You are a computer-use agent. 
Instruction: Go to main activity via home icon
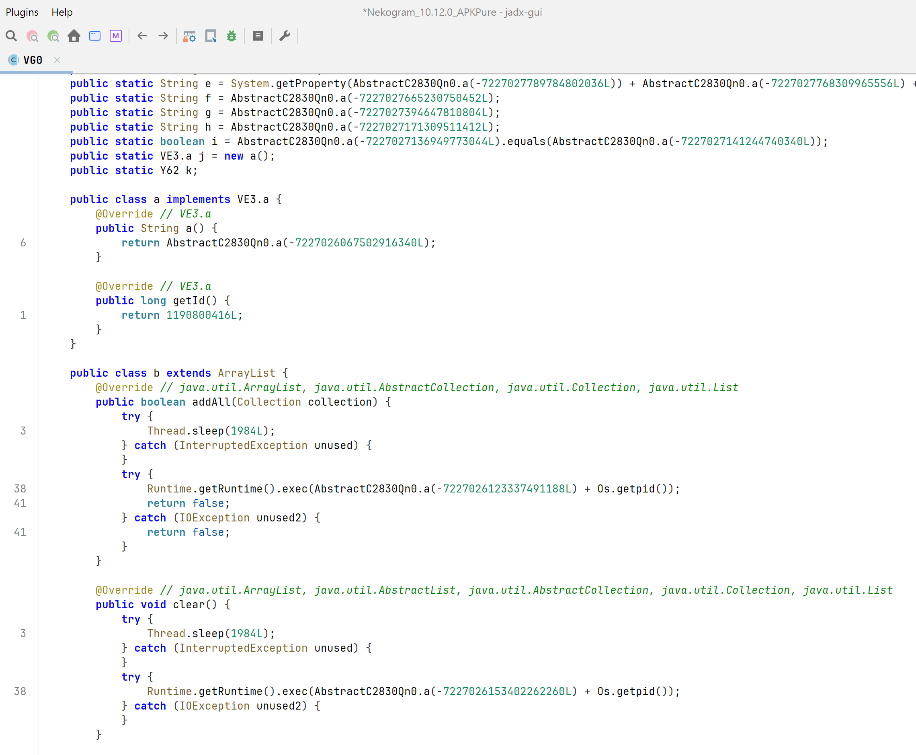point(74,36)
